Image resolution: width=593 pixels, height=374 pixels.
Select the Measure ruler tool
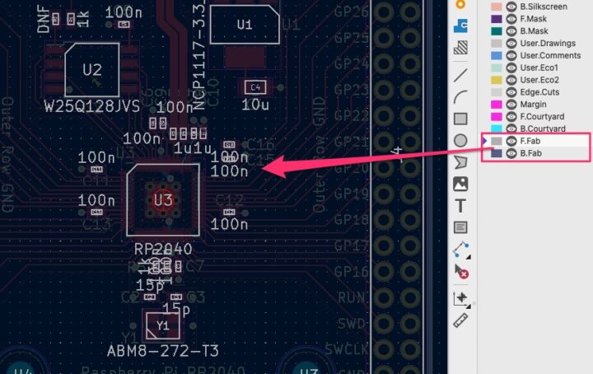tap(460, 320)
